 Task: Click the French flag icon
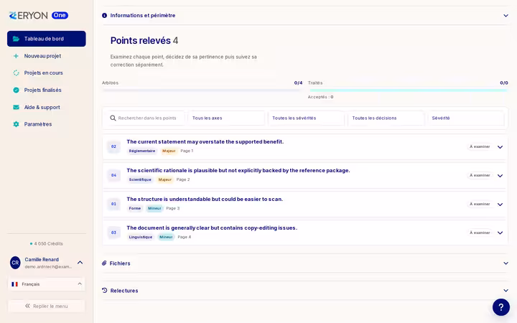[x=15, y=284]
